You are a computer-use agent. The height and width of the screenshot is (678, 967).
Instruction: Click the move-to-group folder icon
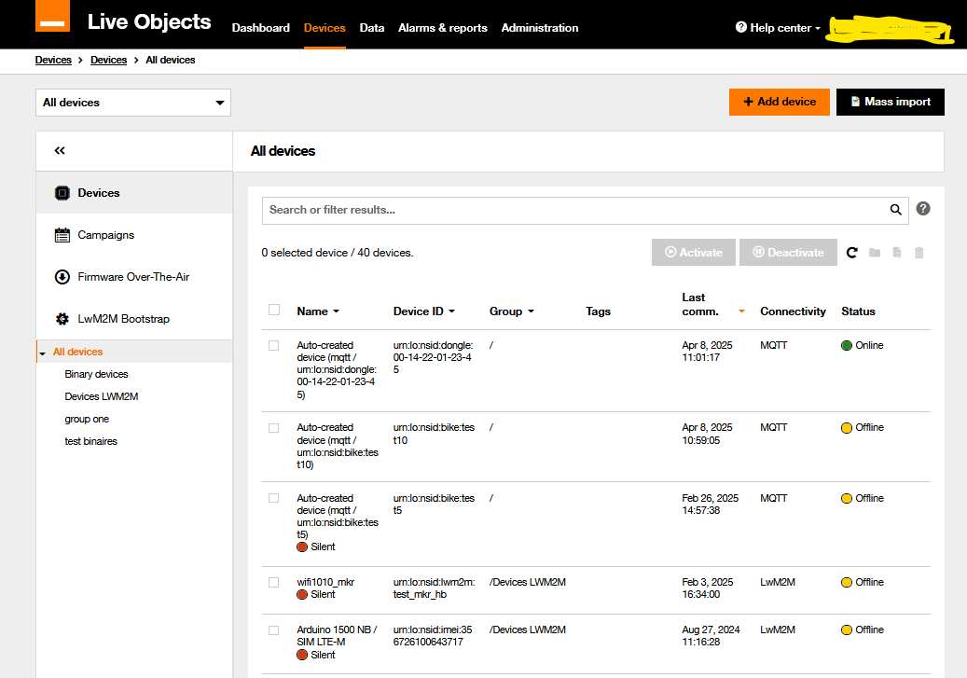(875, 253)
